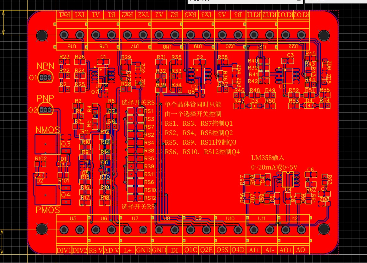Viewport: 367px width, 263px height.
Task: Select the U9 terminal block designator
Action: (198, 218)
